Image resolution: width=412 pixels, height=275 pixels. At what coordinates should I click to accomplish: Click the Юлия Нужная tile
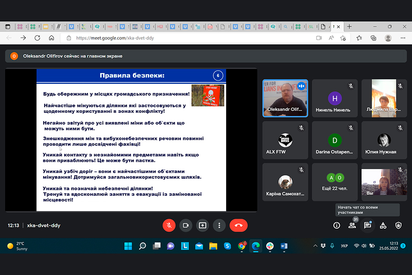(384, 140)
